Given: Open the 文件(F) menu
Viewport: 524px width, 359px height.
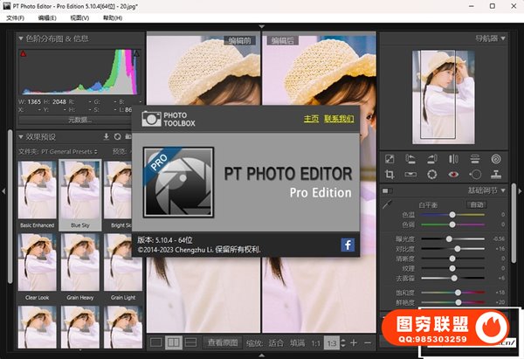Looking at the screenshot, I should 15,17.
